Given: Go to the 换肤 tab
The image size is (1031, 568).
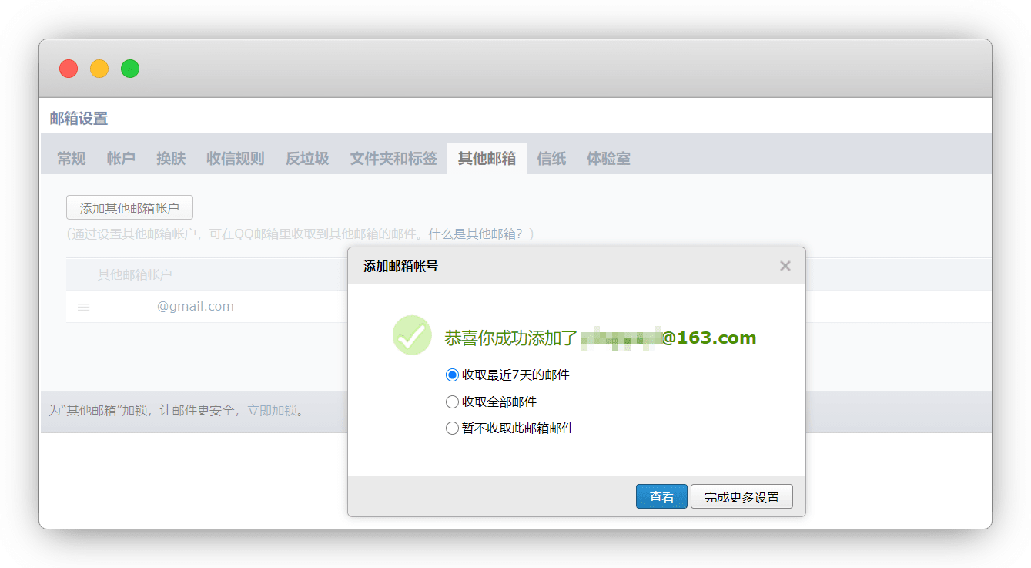Looking at the screenshot, I should (x=171, y=159).
